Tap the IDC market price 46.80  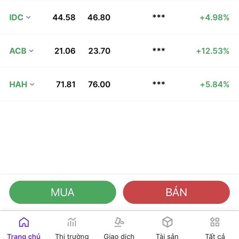[99, 18]
